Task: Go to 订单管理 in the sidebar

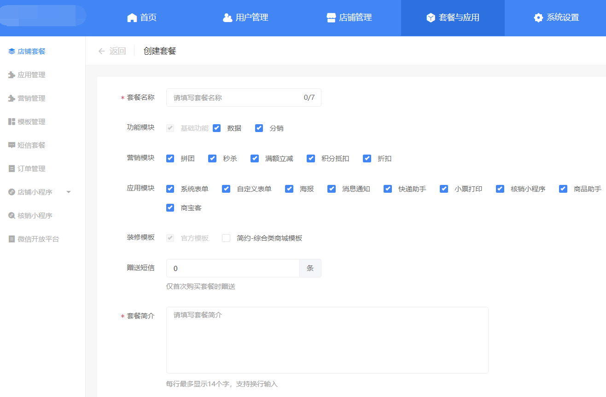Action: click(31, 169)
